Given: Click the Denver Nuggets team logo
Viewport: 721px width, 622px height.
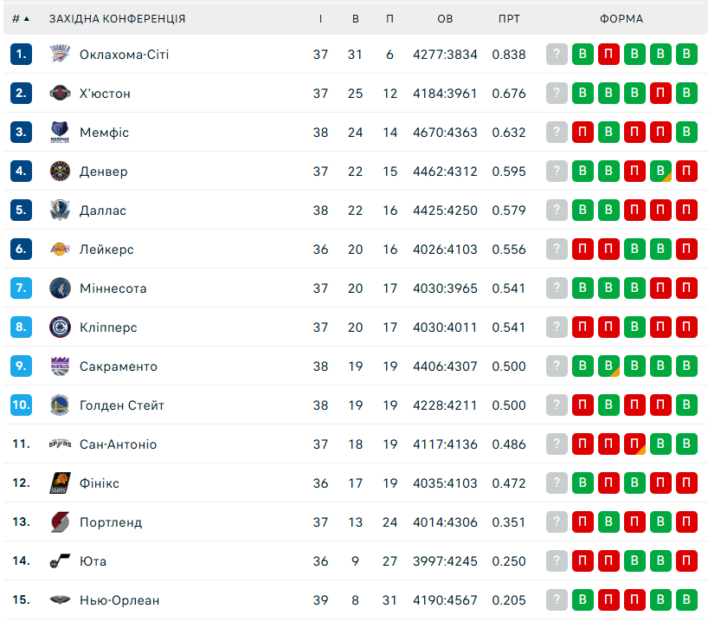Looking at the screenshot, I should coord(59,172).
